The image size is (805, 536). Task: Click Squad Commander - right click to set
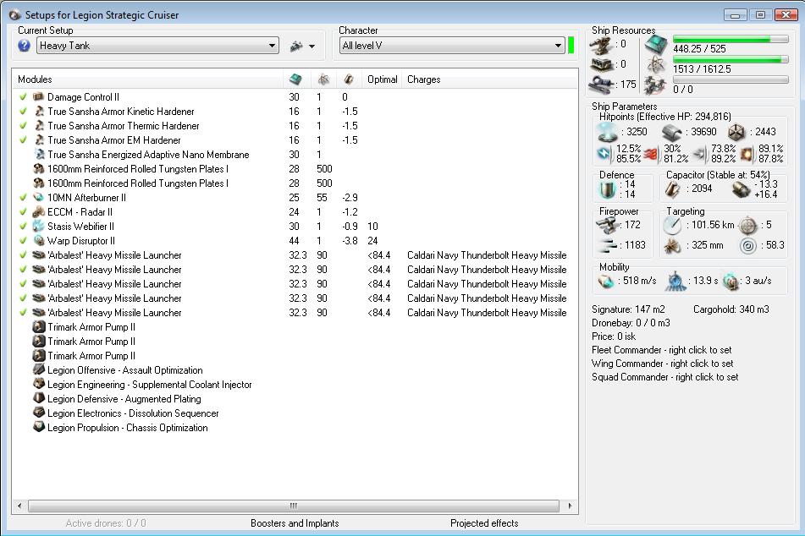point(664,377)
